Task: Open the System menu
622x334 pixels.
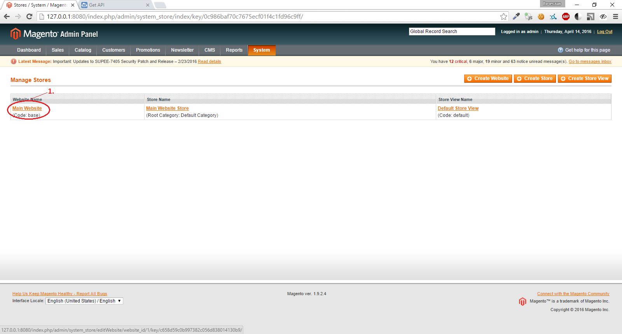Action: click(x=262, y=50)
